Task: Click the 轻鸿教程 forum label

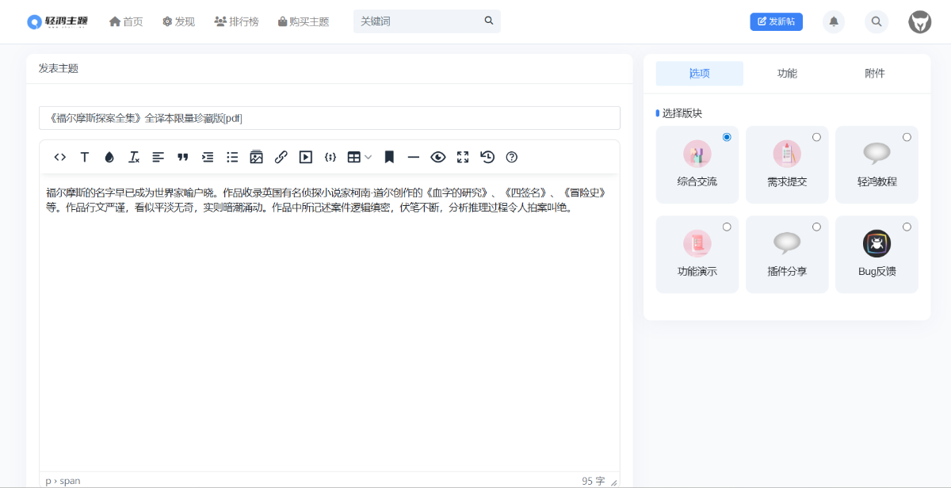Action: point(877,181)
